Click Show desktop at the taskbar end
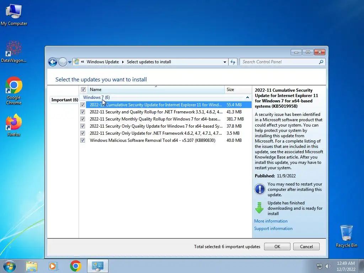This screenshot has height=273, width=364. pyautogui.click(x=362, y=266)
